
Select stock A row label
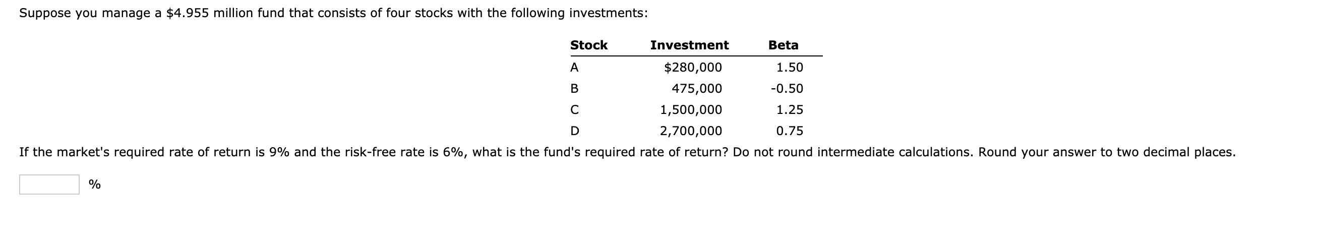pyautogui.click(x=574, y=68)
